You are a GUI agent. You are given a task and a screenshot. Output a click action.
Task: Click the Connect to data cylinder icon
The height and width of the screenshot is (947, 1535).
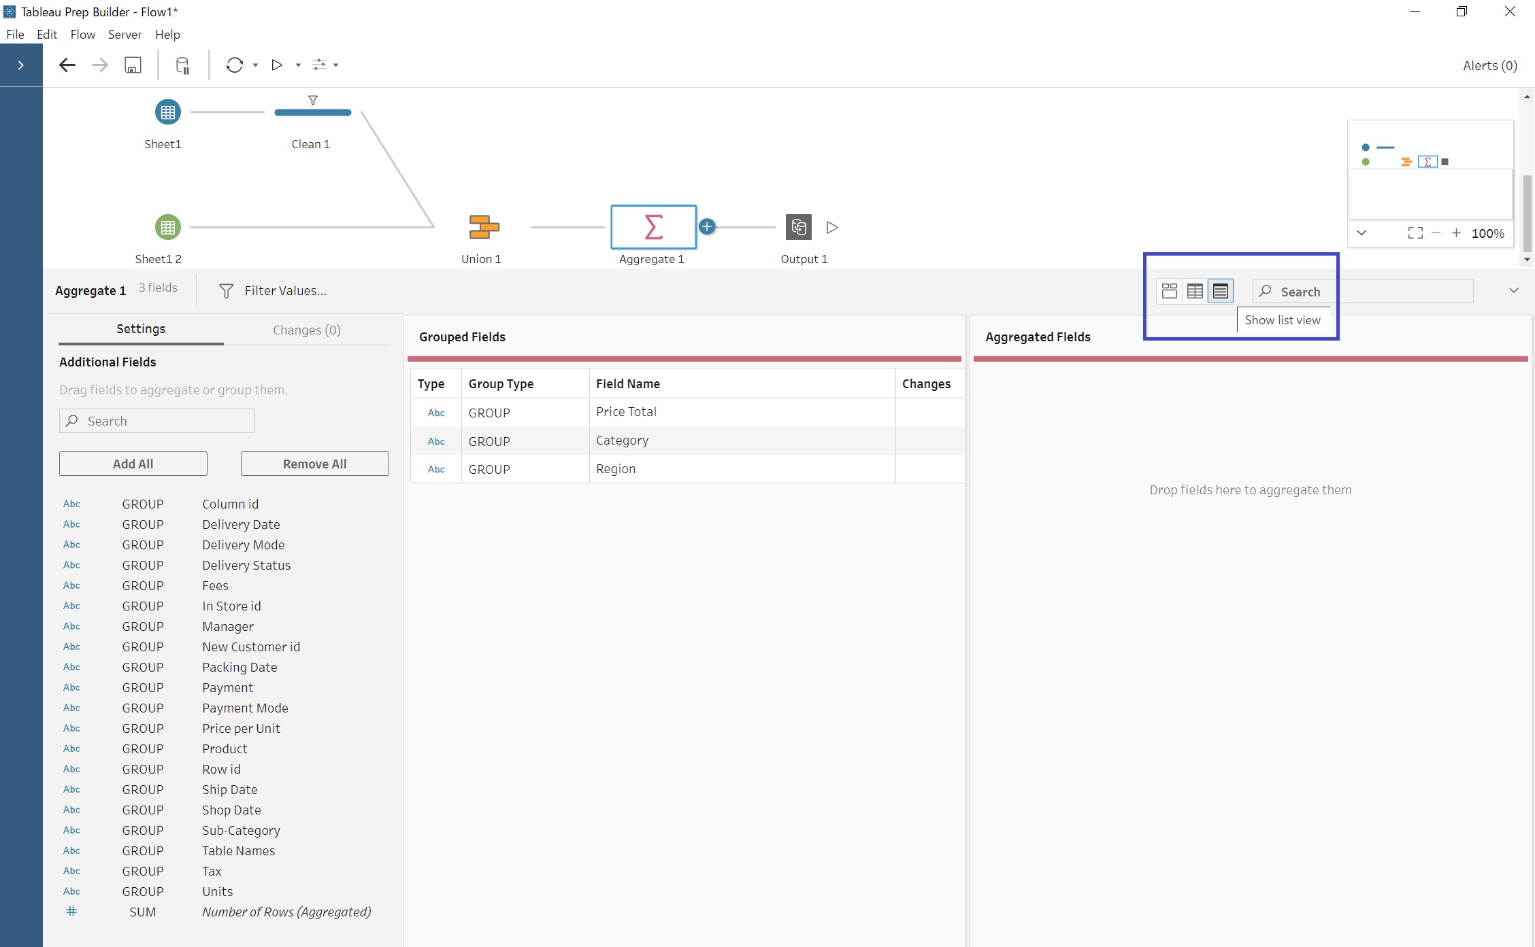182,65
